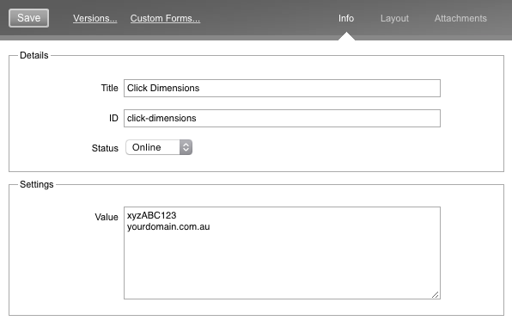
Task: Click inside the Value textarea
Action: pyautogui.click(x=282, y=253)
